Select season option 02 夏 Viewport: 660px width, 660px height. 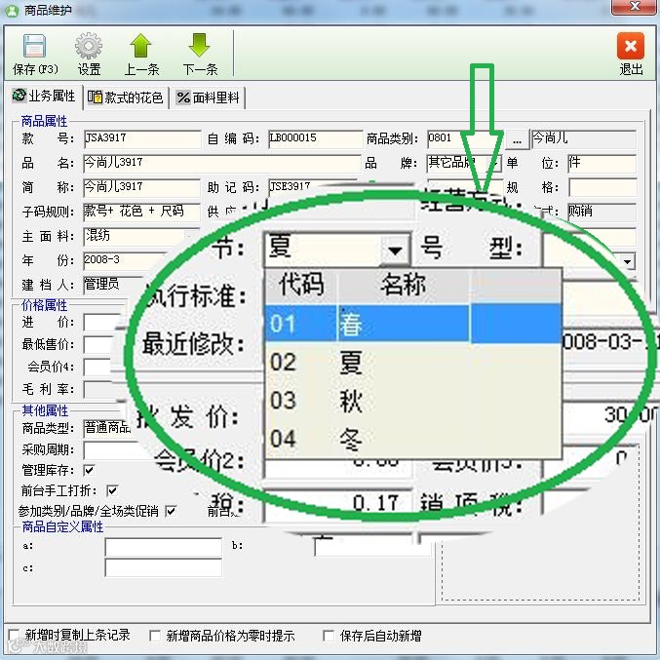[x=413, y=362]
